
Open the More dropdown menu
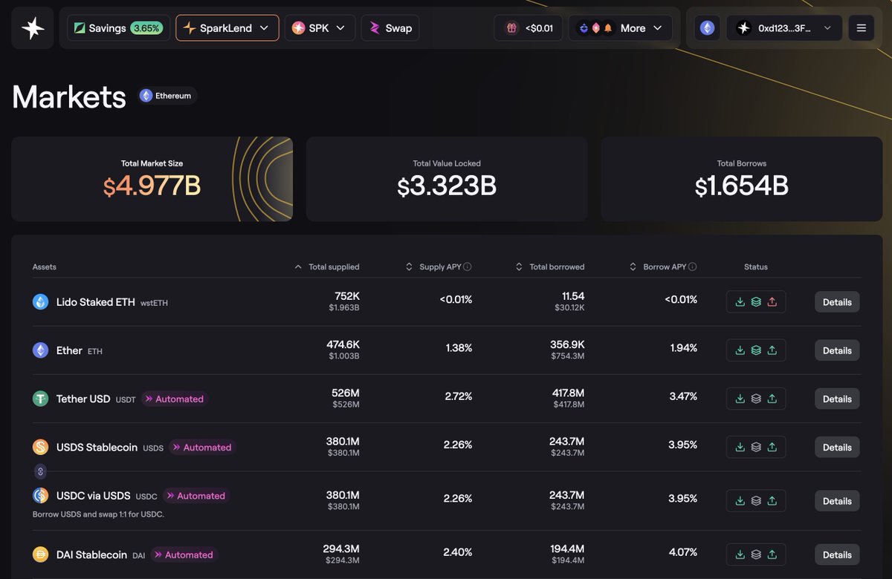[x=621, y=28]
